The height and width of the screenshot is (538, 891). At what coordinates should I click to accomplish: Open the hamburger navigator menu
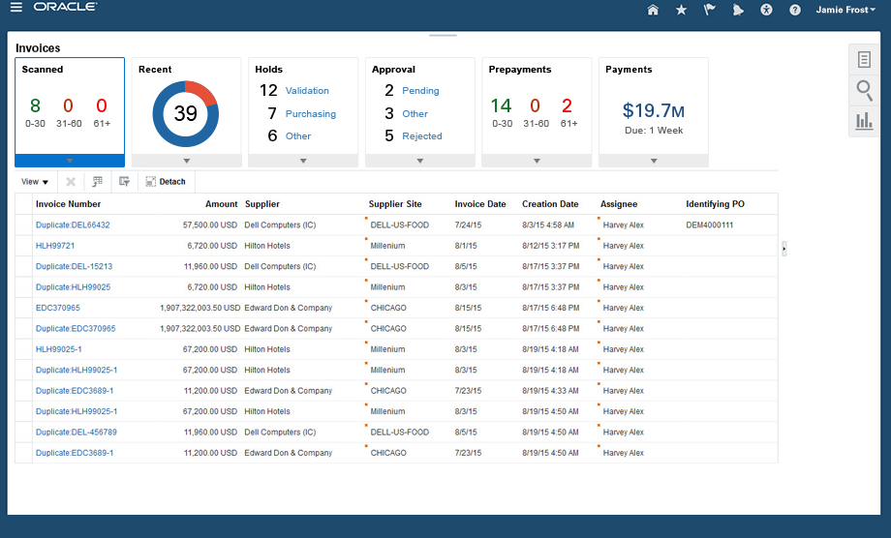[16, 9]
